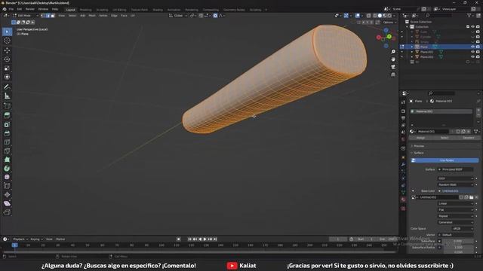
Task: Enable Material Preview viewport shading
Action: (384, 15)
